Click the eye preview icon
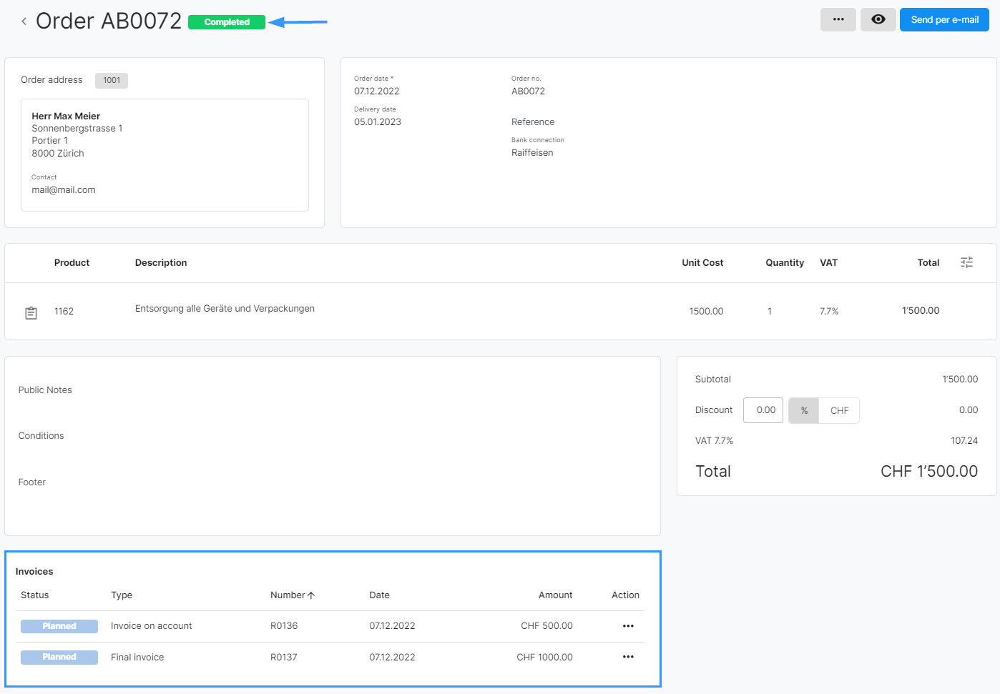The width and height of the screenshot is (1000, 694). 878,20
